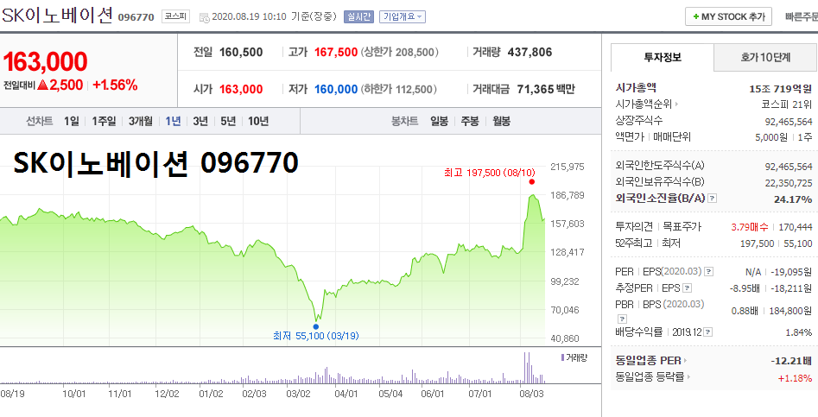Viewport: 818px width, 417px height.
Task: Switch to 월봉 candlestick chart
Action: pyautogui.click(x=501, y=122)
